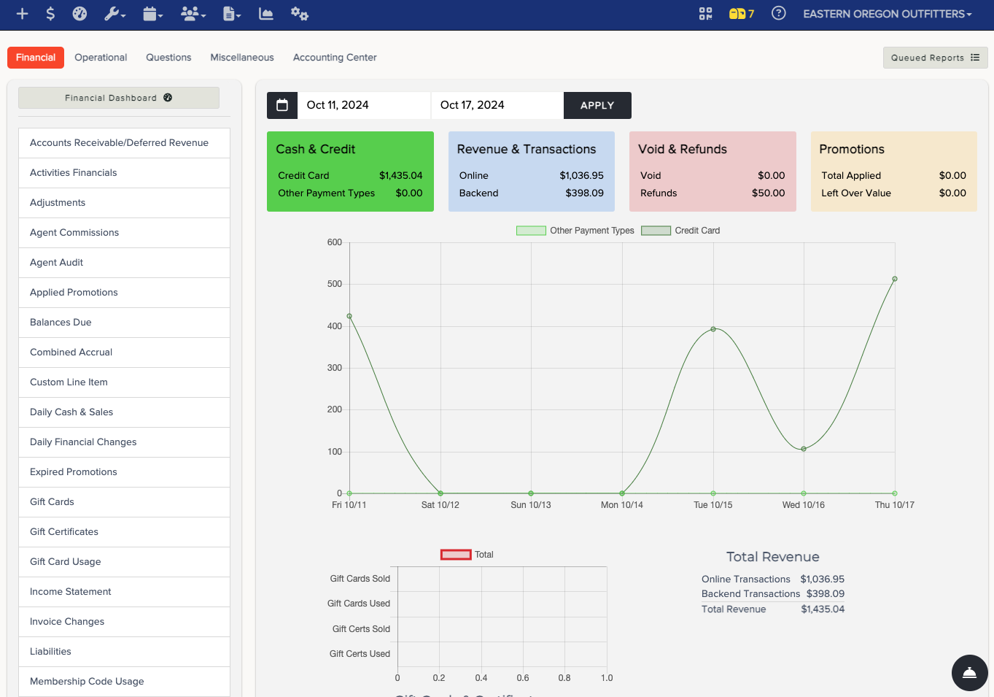
Task: Toggle Credit Card legend series
Action: 680,231
